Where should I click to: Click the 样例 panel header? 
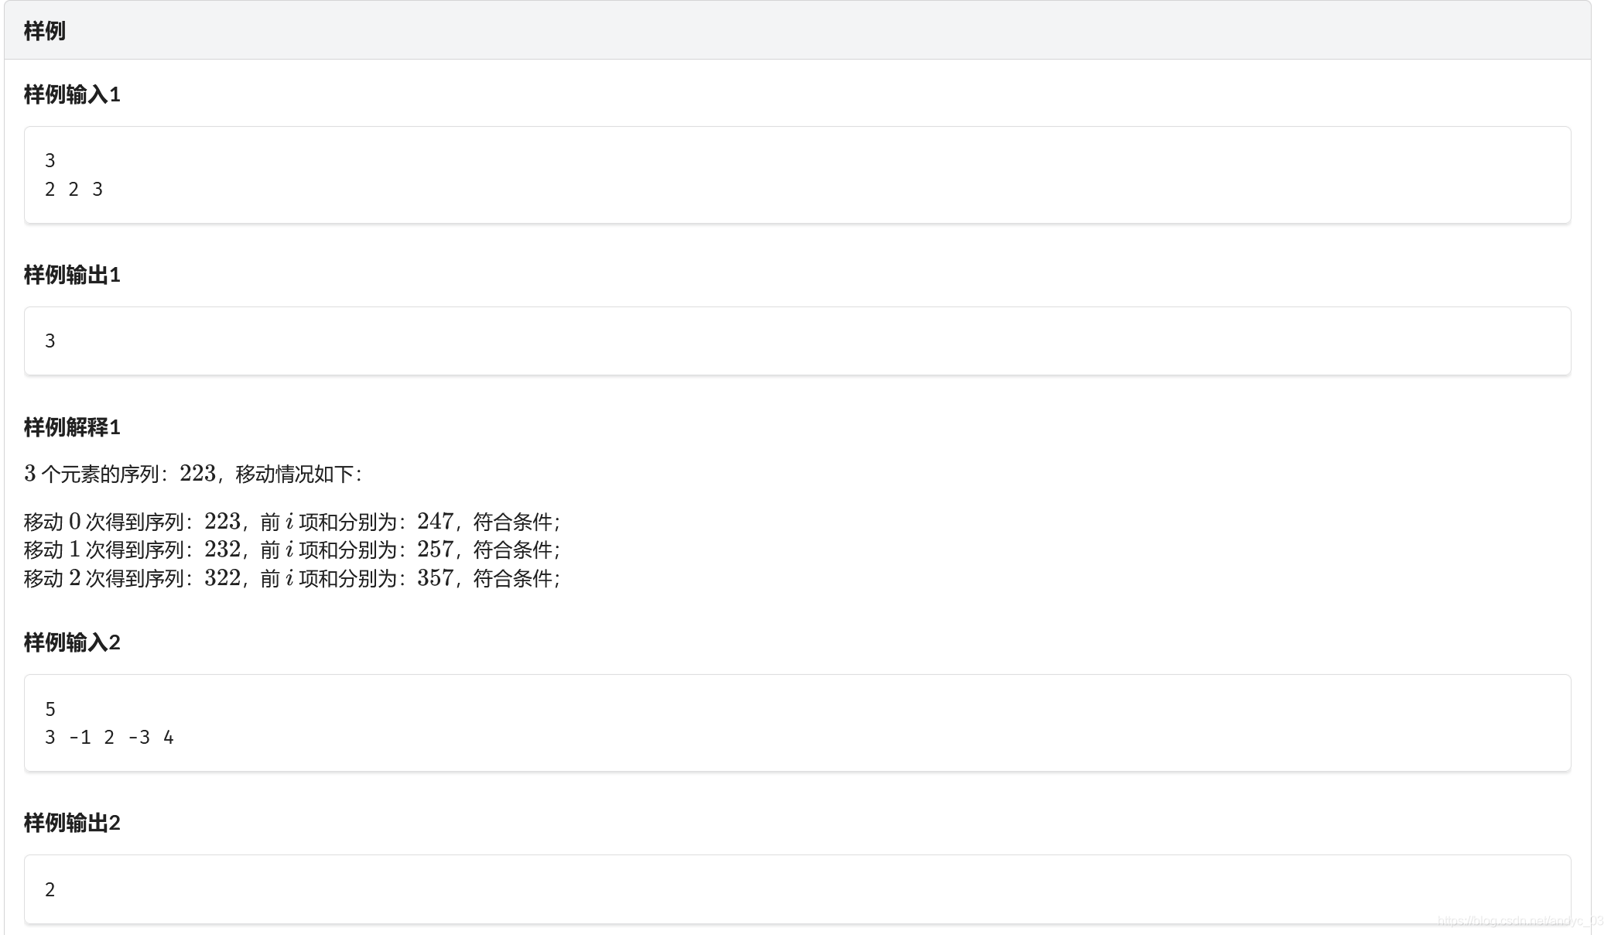tap(45, 31)
